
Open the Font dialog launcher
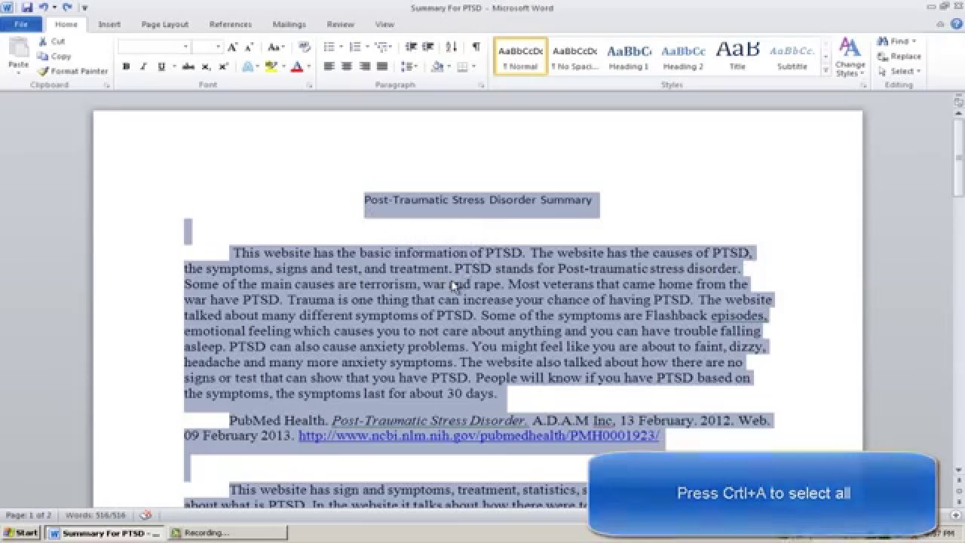click(x=310, y=86)
